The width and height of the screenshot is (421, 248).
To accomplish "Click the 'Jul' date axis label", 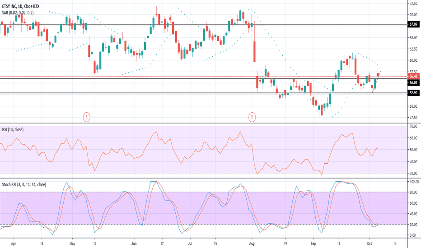I will coord(190,243).
